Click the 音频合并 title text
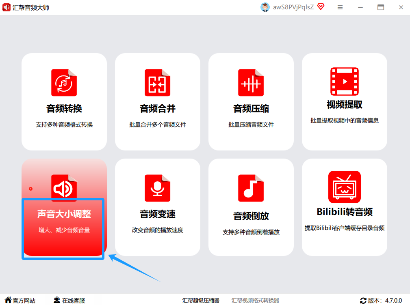Screen dimensions: 410x305 [157, 109]
